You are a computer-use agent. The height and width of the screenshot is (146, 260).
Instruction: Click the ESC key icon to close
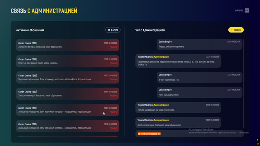(247, 11)
